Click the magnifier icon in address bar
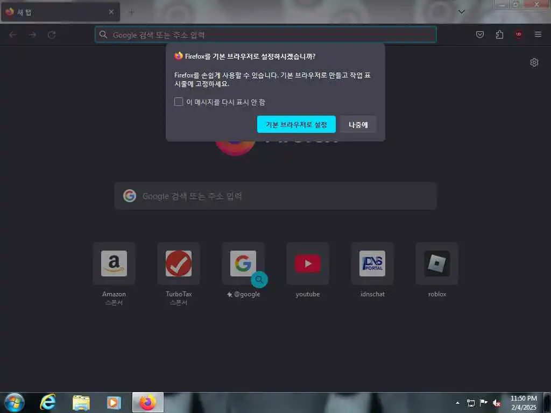 click(103, 34)
